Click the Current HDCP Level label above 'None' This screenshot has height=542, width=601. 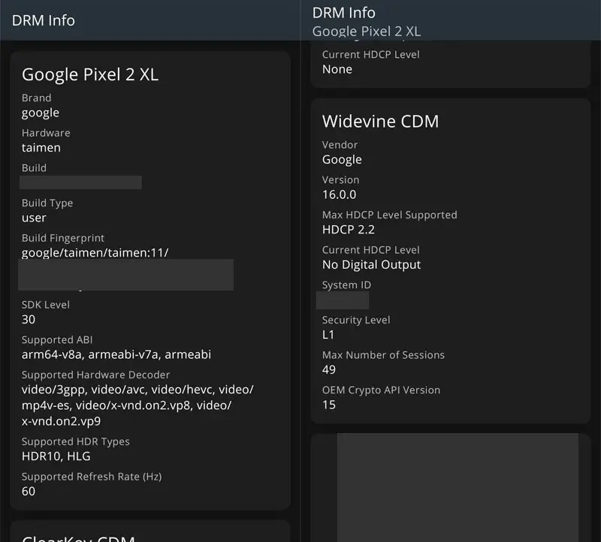point(370,54)
